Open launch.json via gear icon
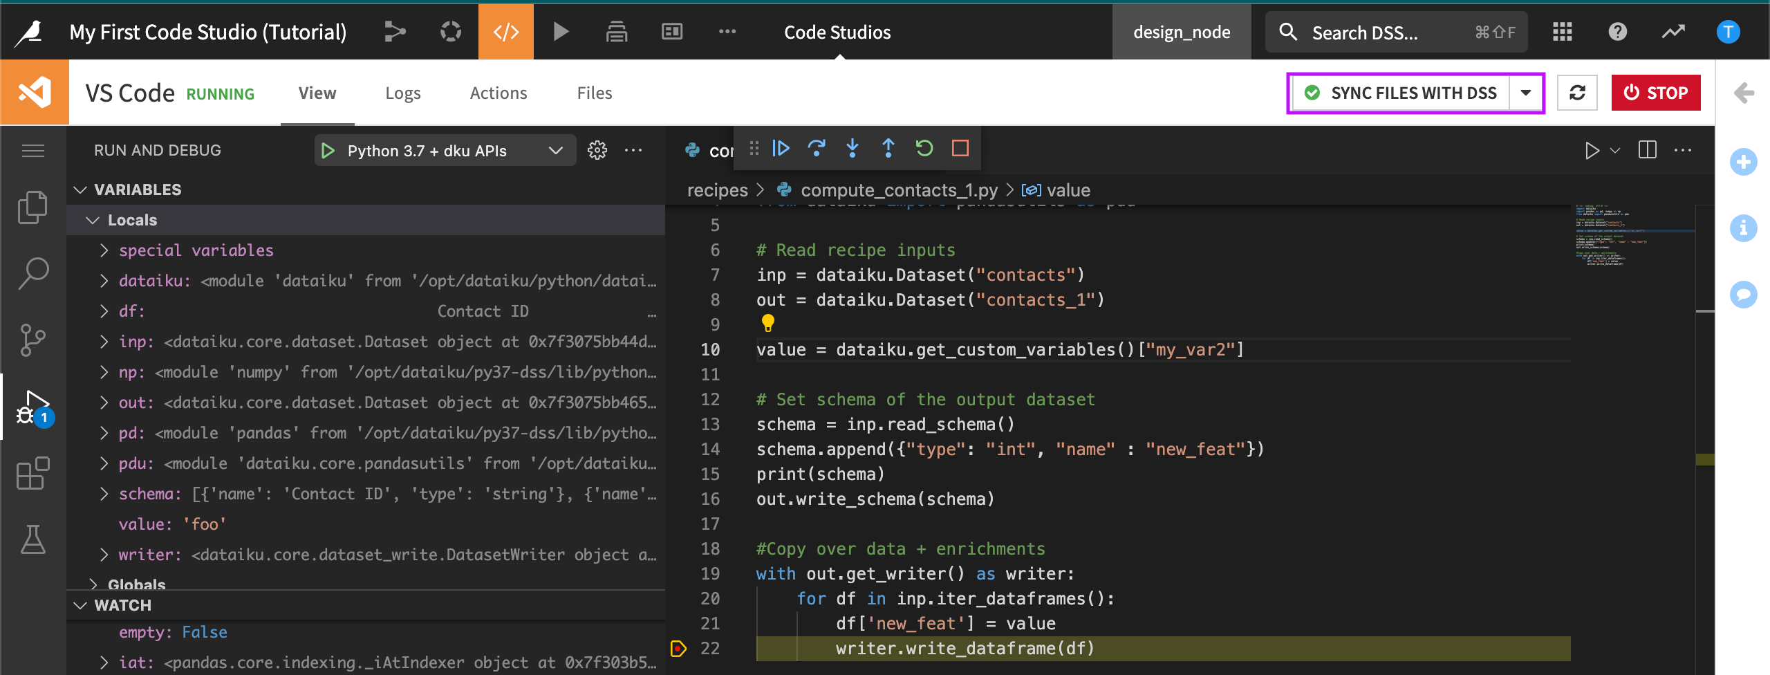Image resolution: width=1770 pixels, height=675 pixels. tap(597, 151)
